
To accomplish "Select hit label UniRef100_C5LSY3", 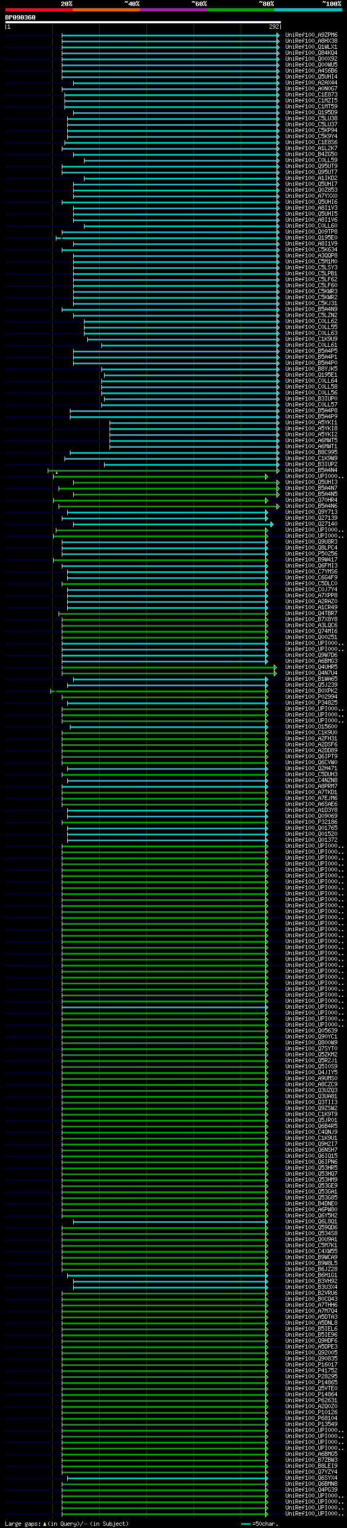I will (311, 268).
